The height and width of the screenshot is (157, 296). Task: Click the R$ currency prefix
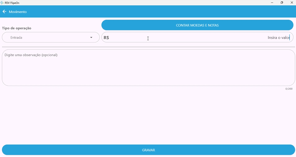pos(106,38)
